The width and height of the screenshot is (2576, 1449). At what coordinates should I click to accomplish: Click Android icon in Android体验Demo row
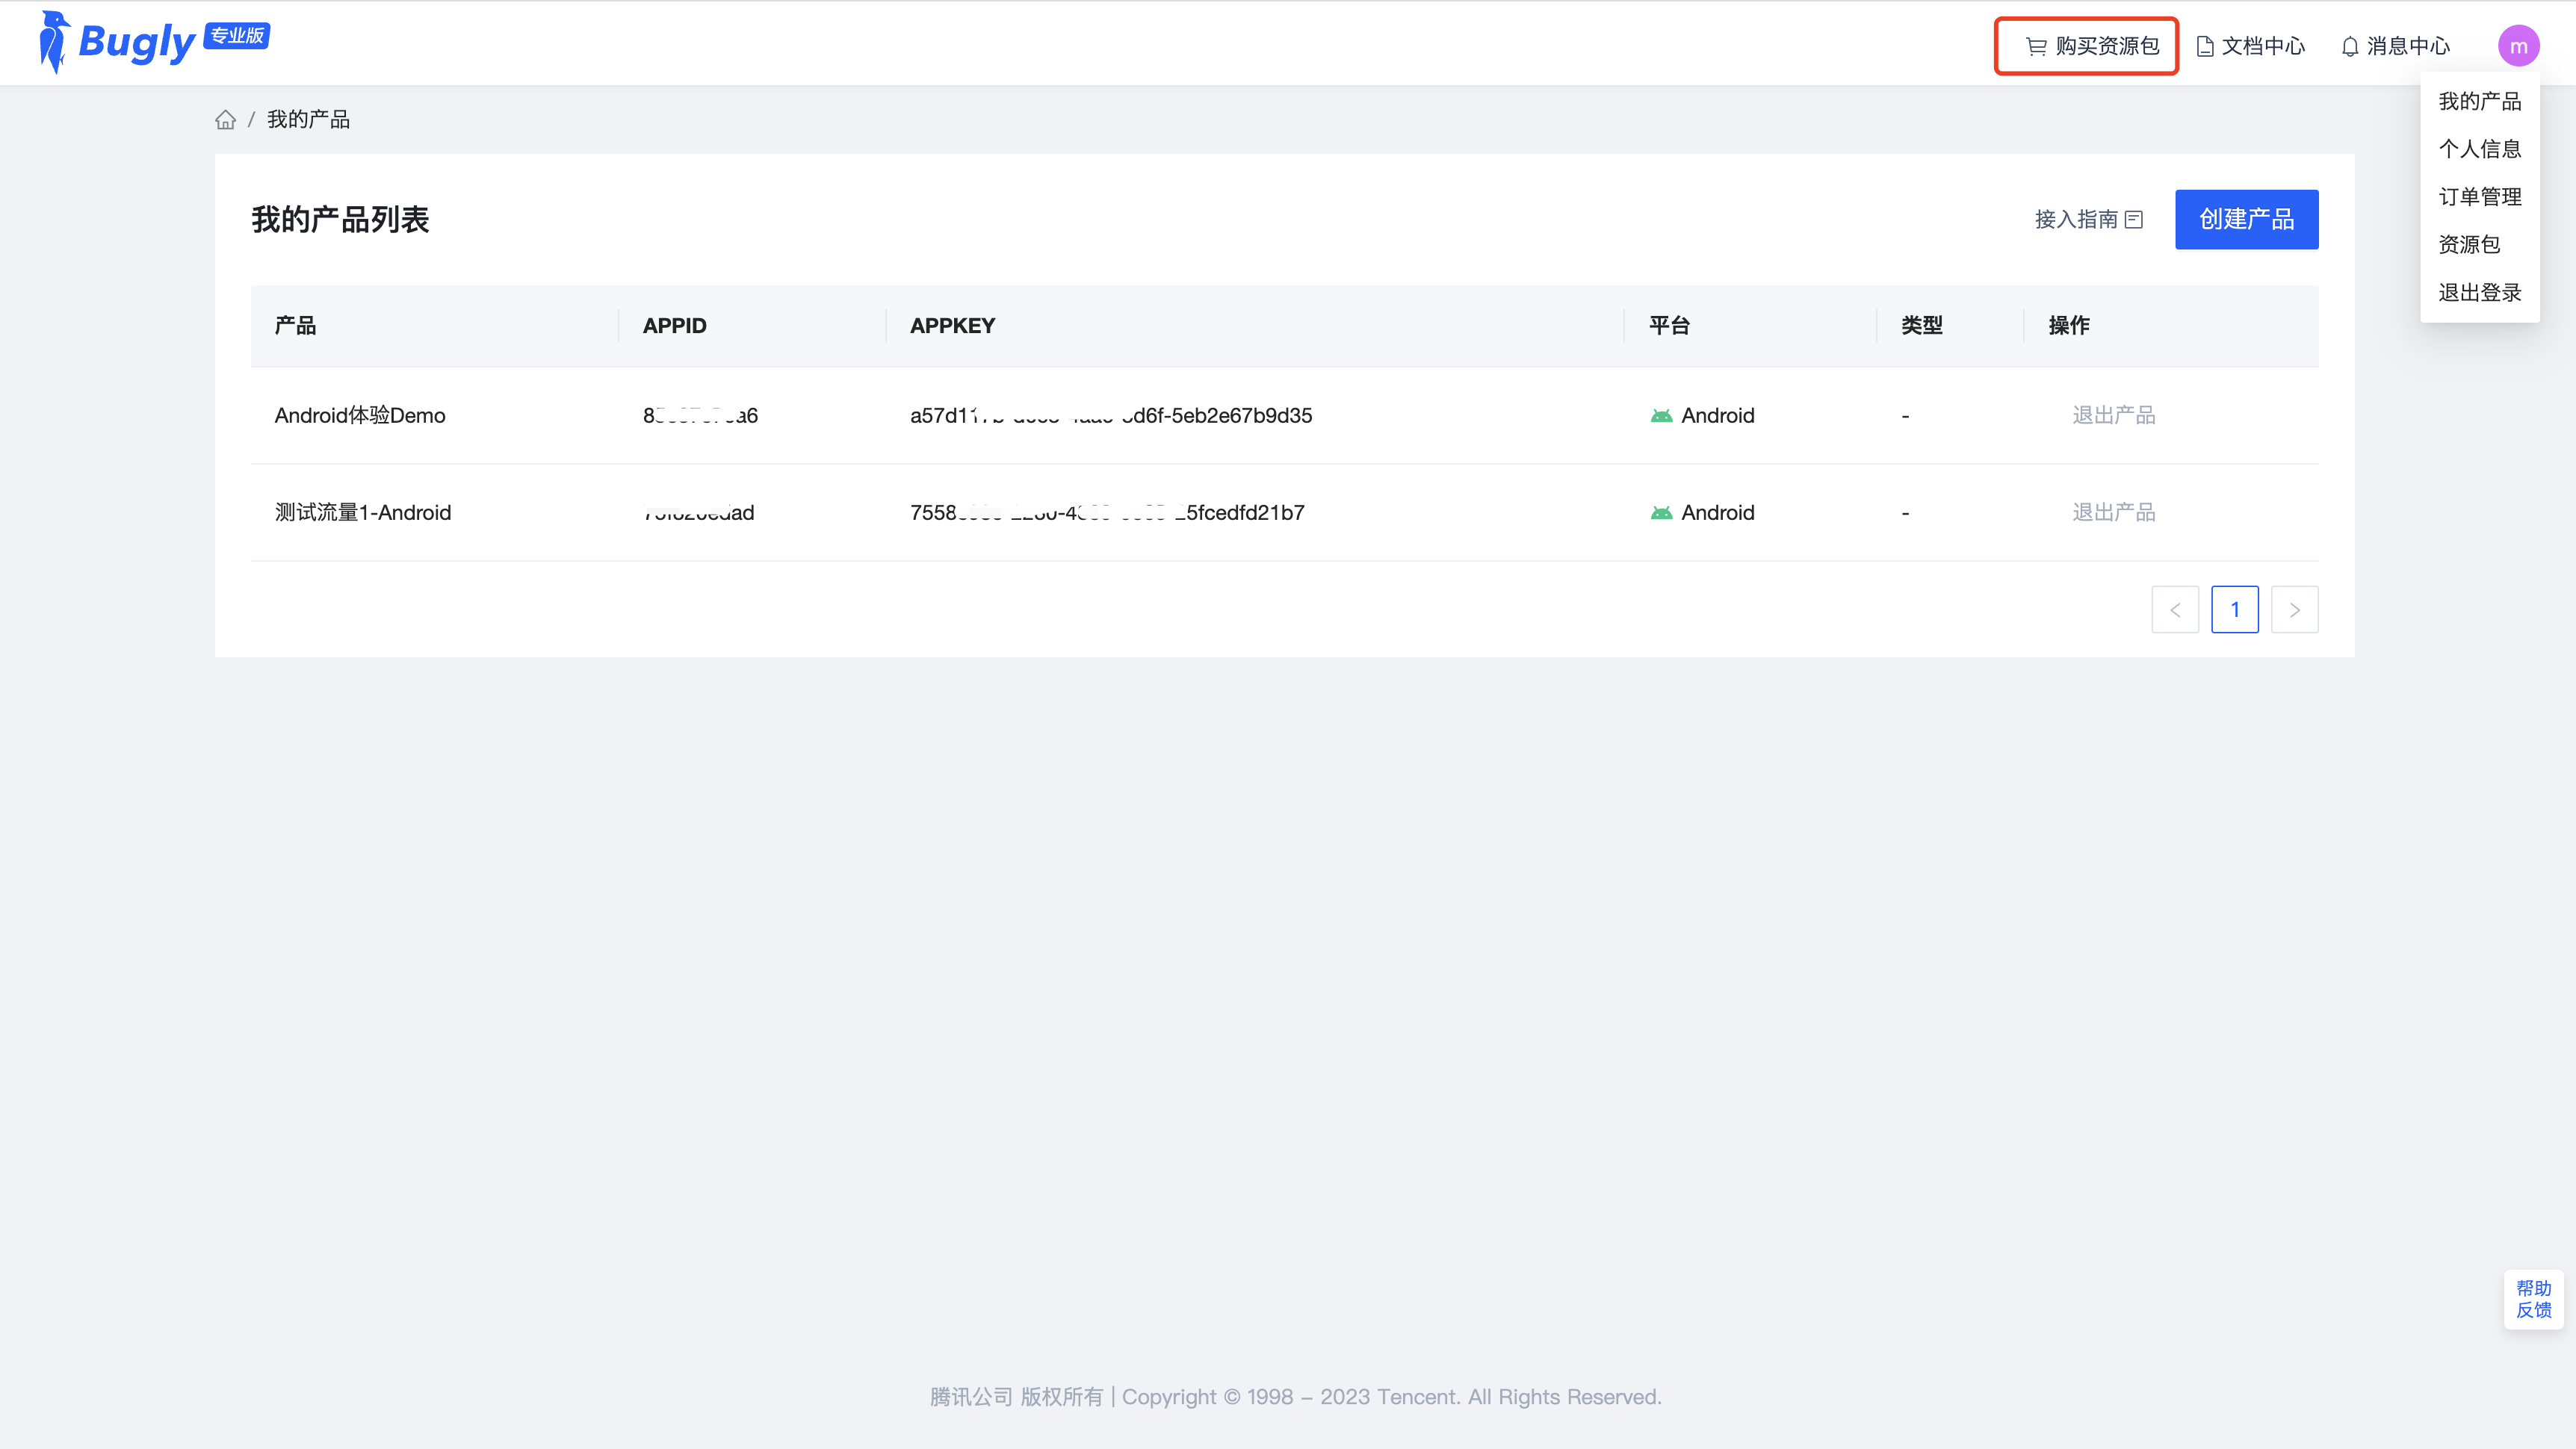1661,416
